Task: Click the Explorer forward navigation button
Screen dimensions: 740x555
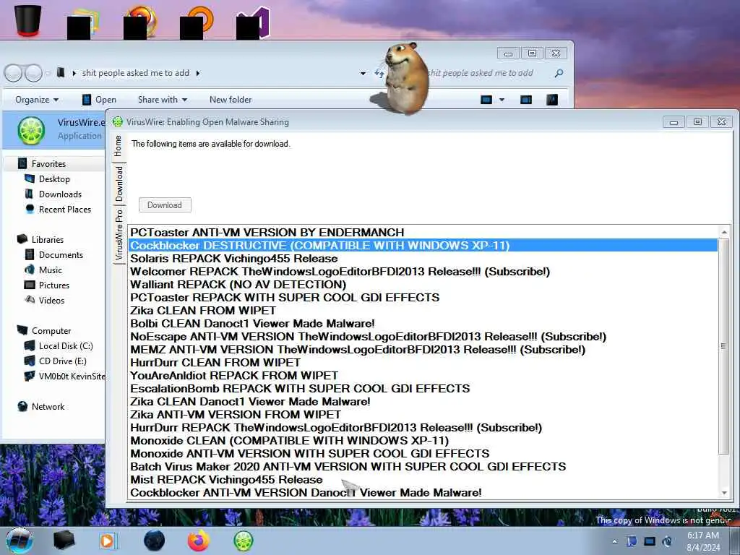Action: [33, 73]
